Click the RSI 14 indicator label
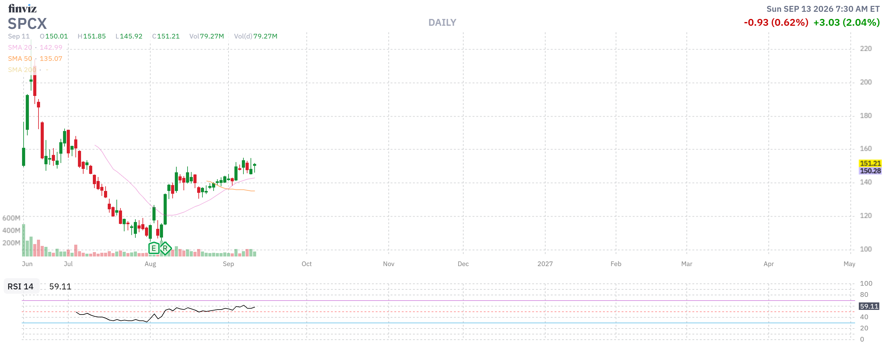 21,286
